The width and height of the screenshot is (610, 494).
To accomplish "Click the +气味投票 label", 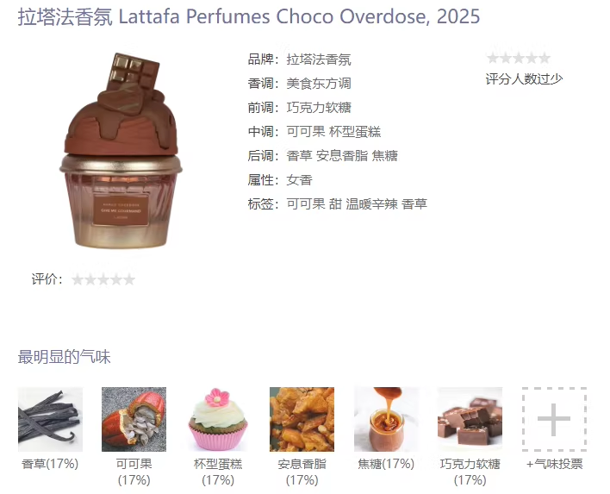I will [x=554, y=464].
